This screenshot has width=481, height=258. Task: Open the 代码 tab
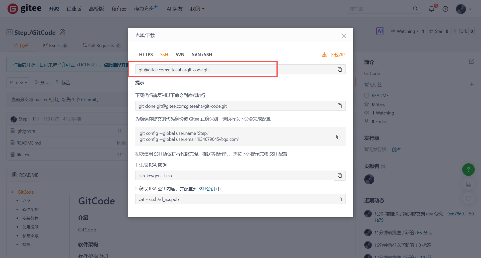(21, 45)
